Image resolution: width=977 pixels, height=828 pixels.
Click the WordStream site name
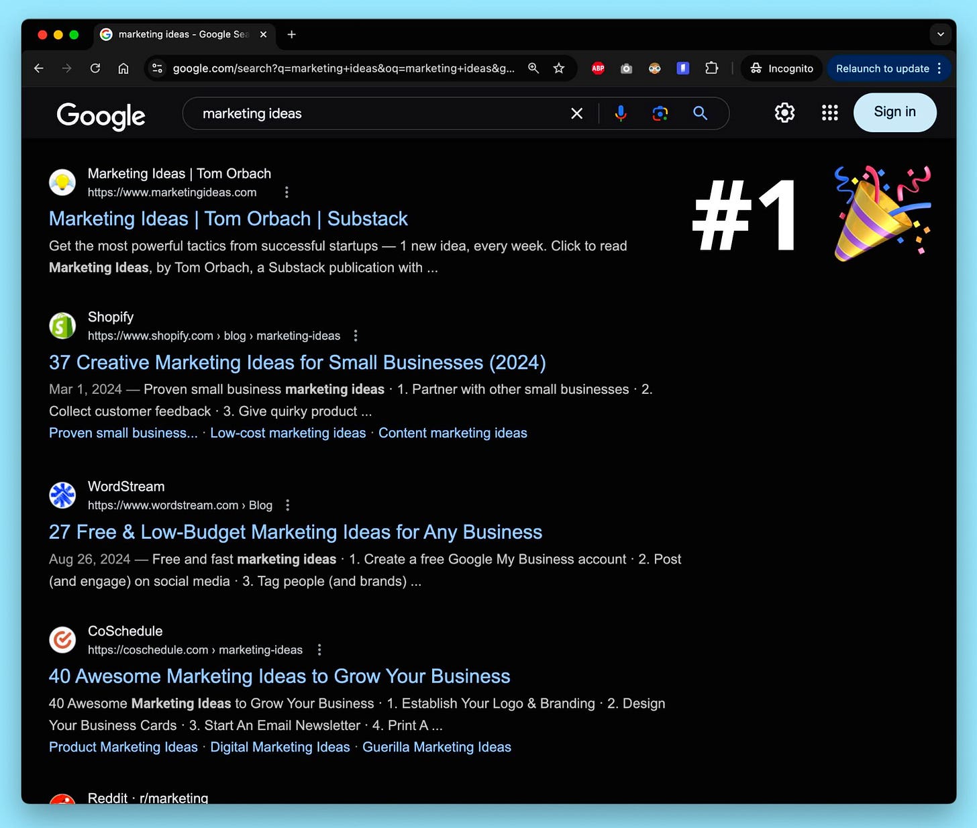coord(126,486)
